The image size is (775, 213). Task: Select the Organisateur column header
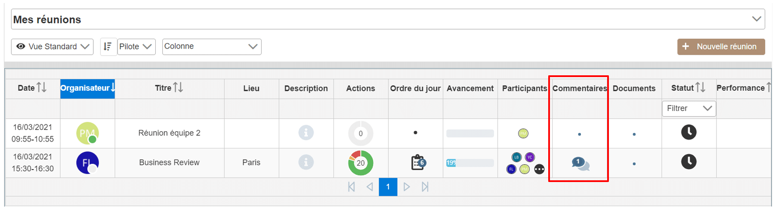pos(87,88)
